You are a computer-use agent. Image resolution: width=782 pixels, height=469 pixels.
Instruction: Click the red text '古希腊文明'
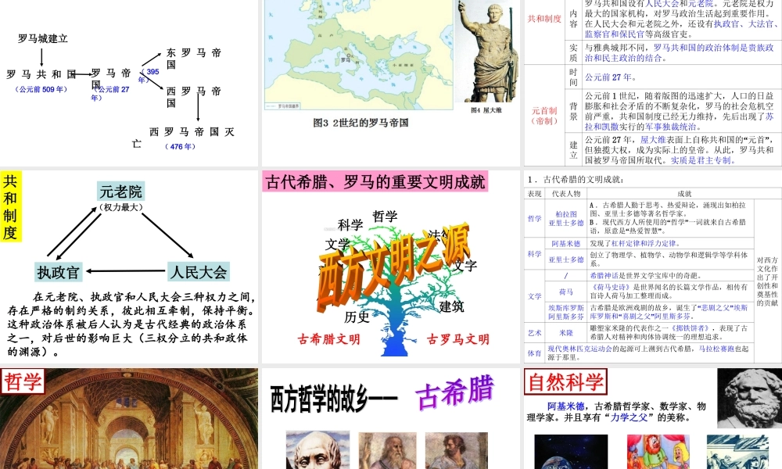[328, 339]
